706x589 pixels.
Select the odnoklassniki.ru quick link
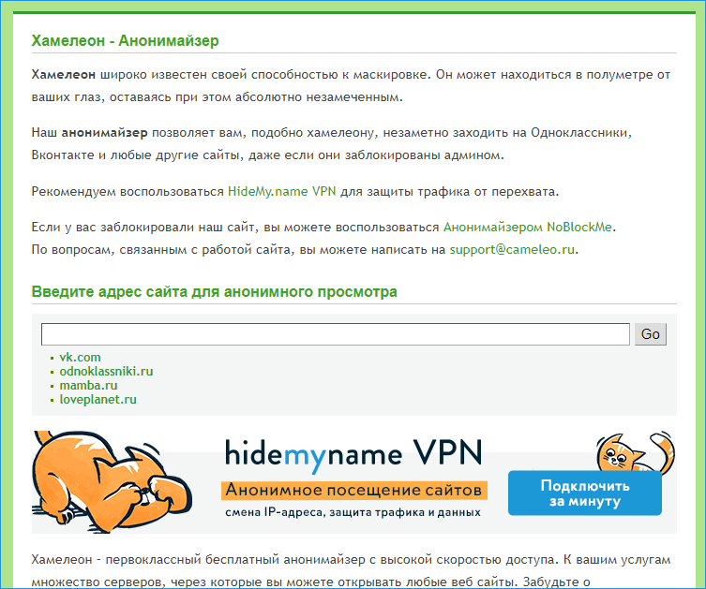(106, 372)
